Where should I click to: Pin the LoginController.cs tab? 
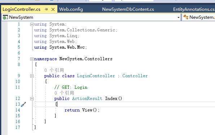[46, 9]
